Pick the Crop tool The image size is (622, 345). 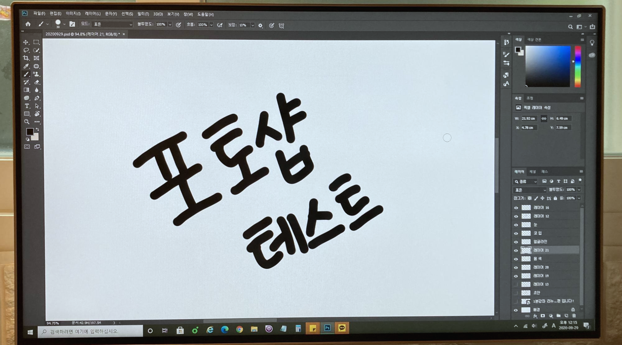(x=26, y=58)
